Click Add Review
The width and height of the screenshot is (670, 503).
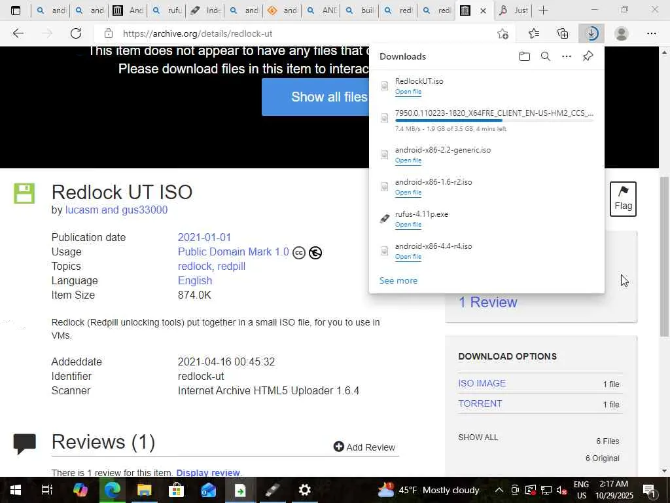pyautogui.click(x=364, y=447)
